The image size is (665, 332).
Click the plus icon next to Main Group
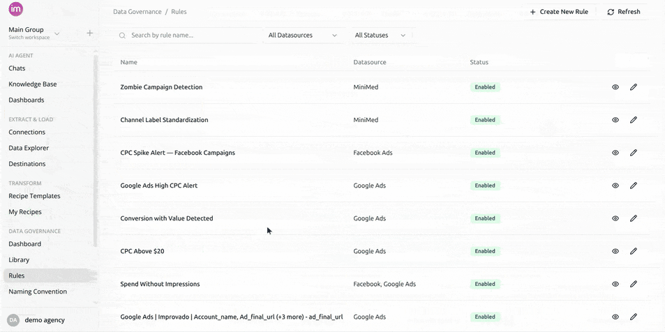tap(90, 33)
